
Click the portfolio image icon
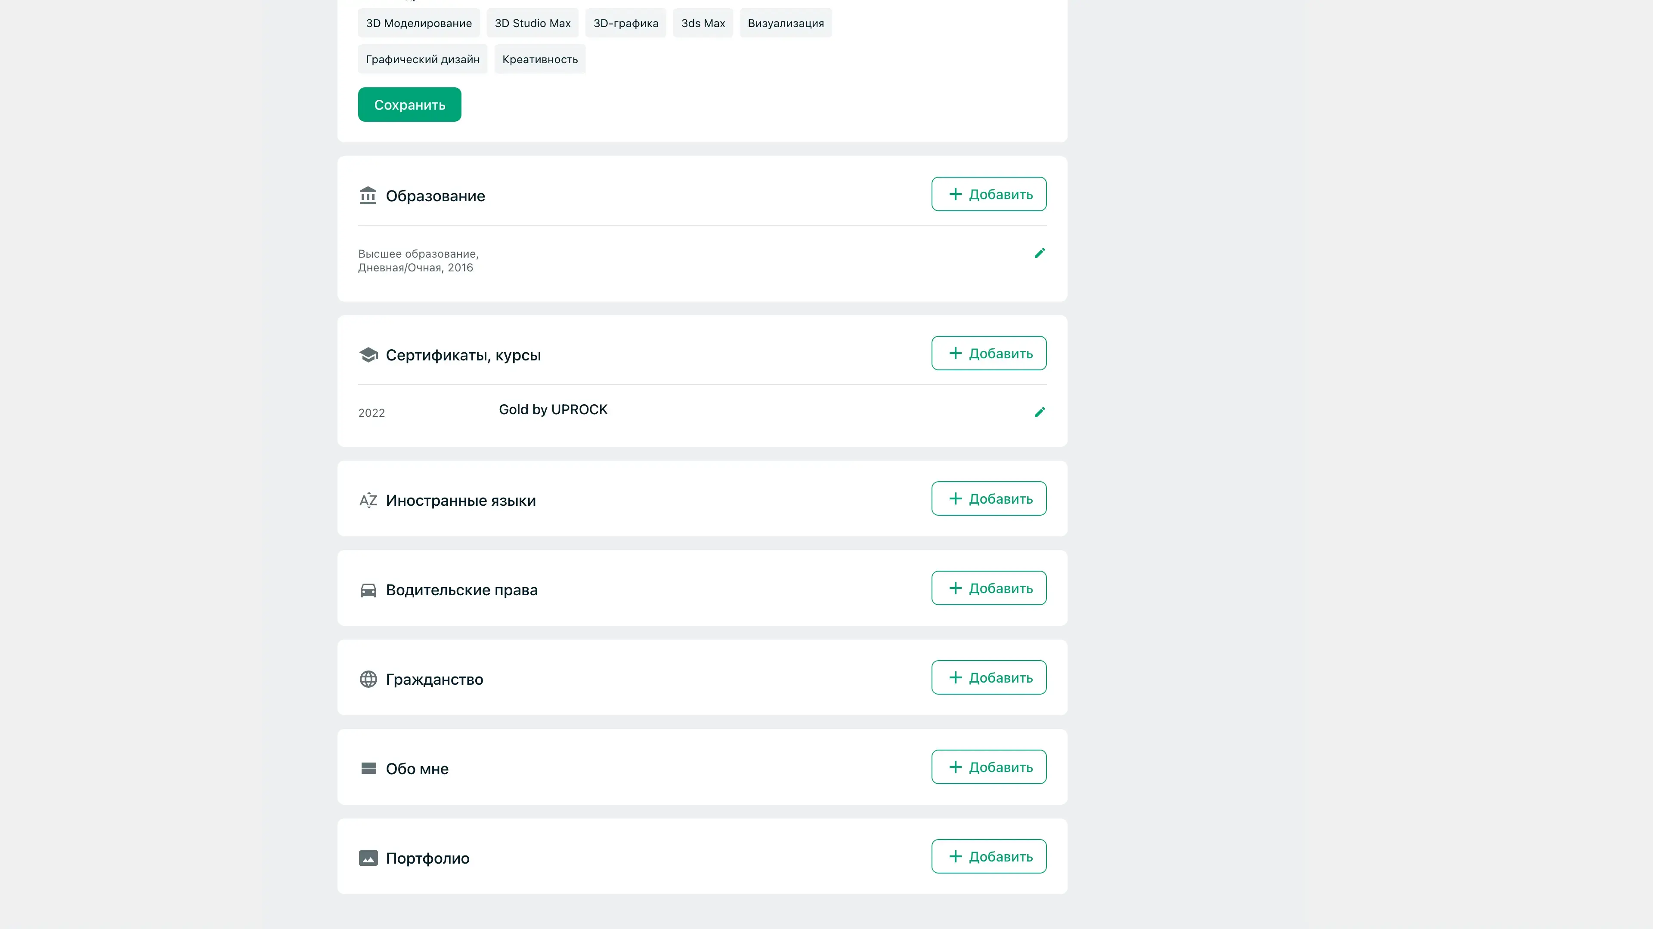coord(368,858)
